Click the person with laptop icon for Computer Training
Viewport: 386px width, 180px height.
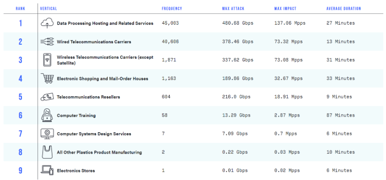pos(47,115)
